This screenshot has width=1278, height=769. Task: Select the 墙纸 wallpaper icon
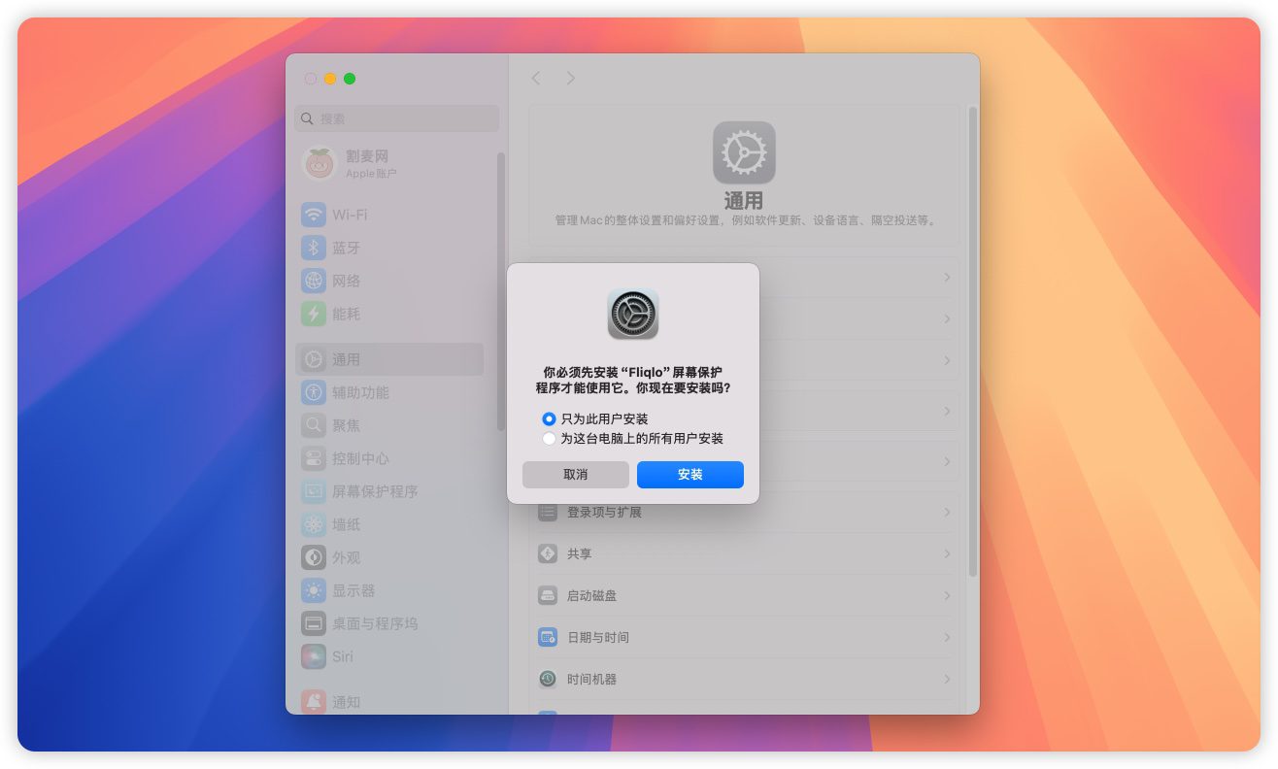[313, 524]
